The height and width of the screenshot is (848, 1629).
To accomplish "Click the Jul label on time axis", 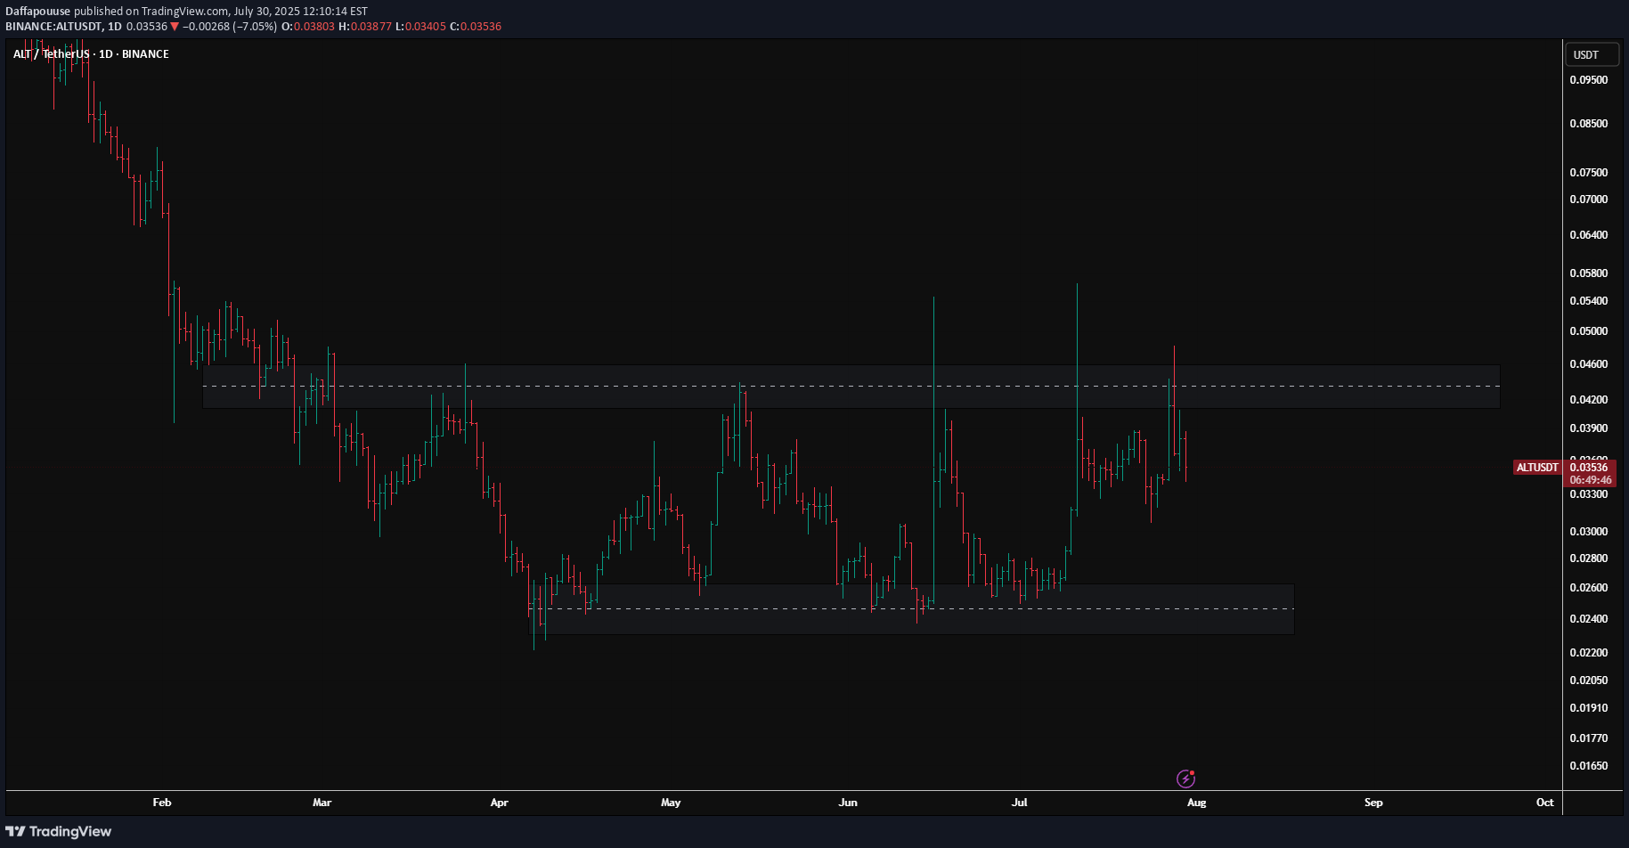I will coord(1020,803).
